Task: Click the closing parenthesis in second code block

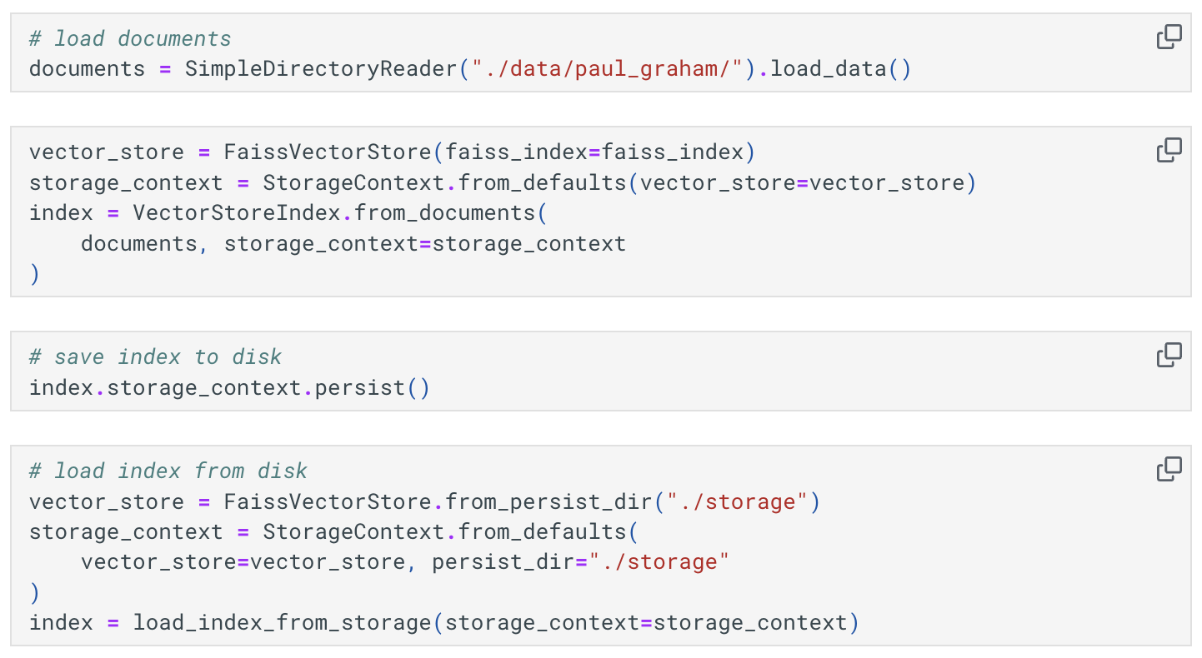Action: tap(34, 274)
